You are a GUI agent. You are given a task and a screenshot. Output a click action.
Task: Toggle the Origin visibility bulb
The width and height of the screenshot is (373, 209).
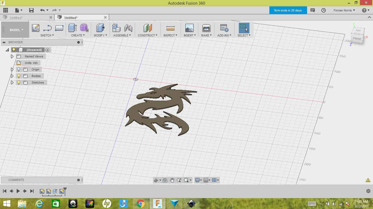coord(19,69)
